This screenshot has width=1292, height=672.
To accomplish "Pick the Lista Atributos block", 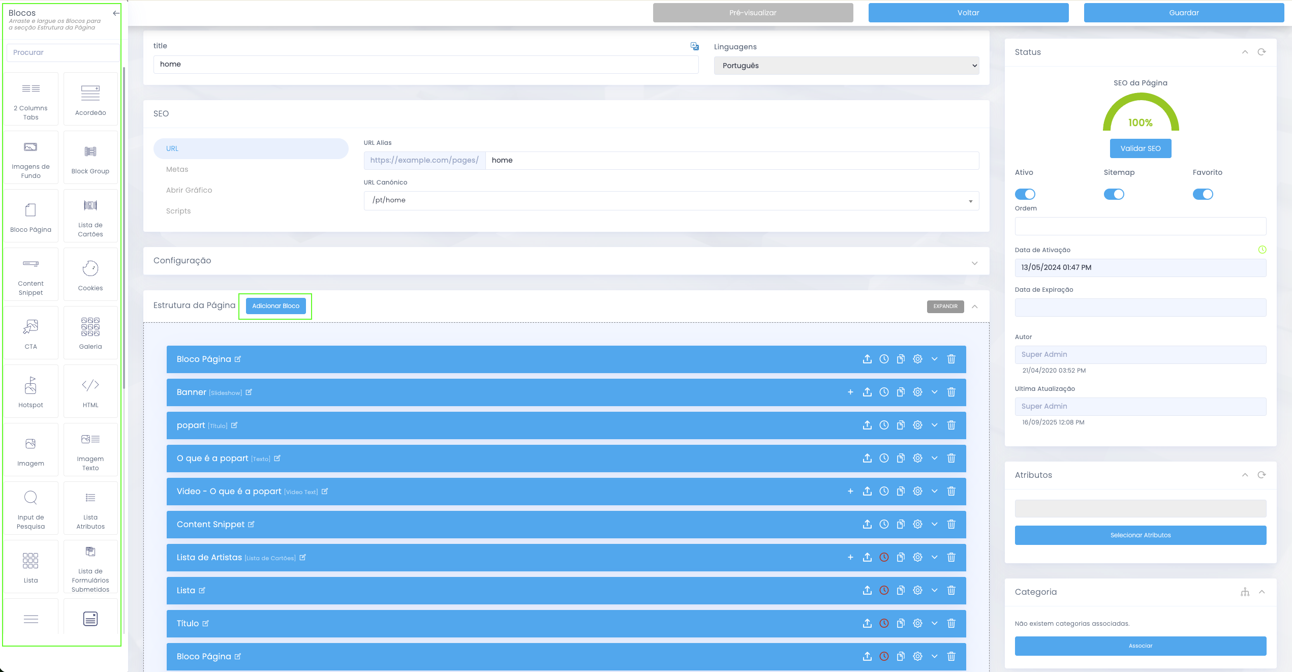I will (90, 508).
